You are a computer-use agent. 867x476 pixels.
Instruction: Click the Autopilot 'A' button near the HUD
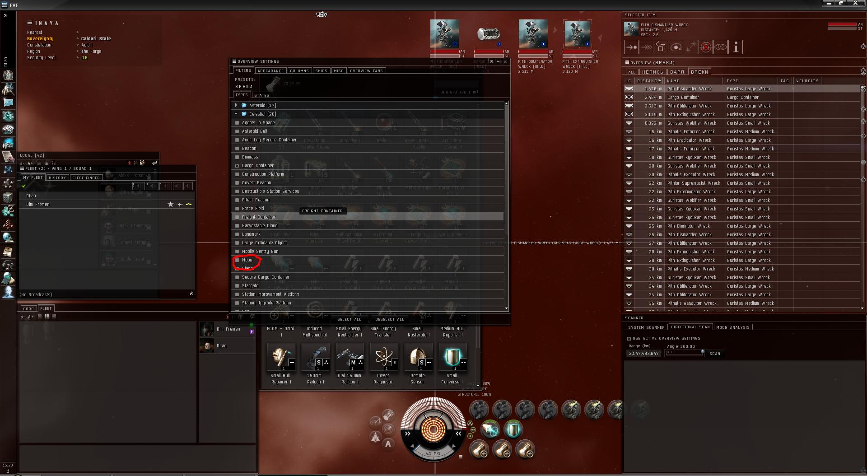(x=388, y=444)
